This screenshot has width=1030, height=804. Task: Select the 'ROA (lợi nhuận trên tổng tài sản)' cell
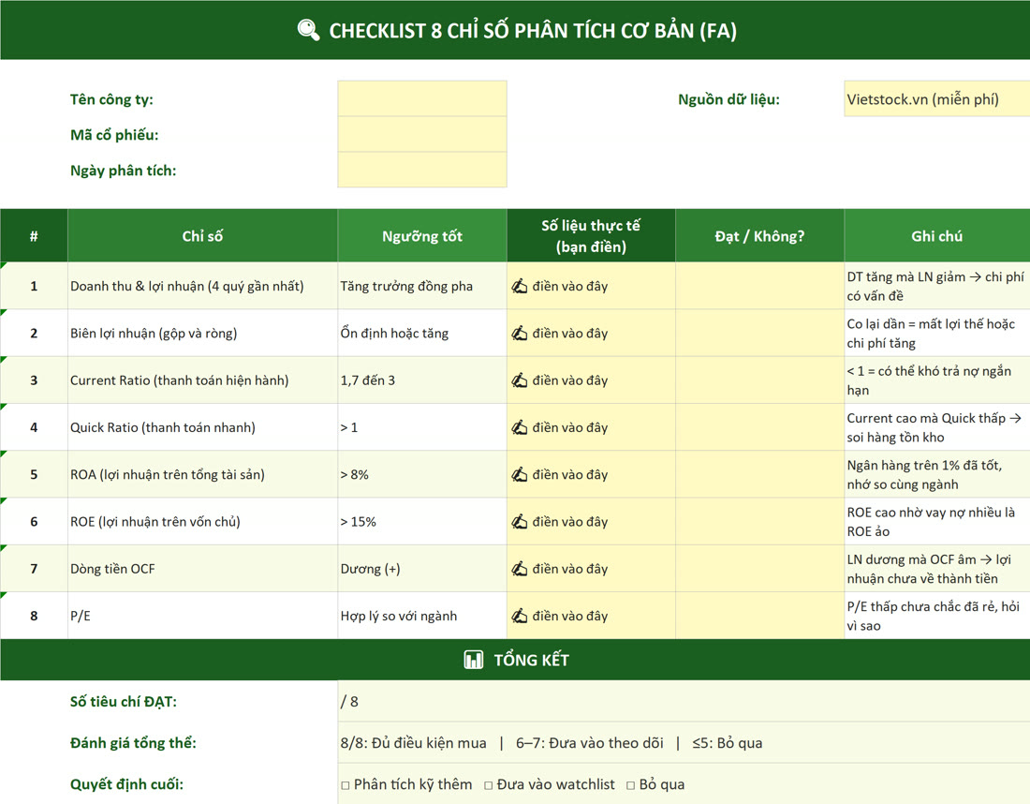202,475
